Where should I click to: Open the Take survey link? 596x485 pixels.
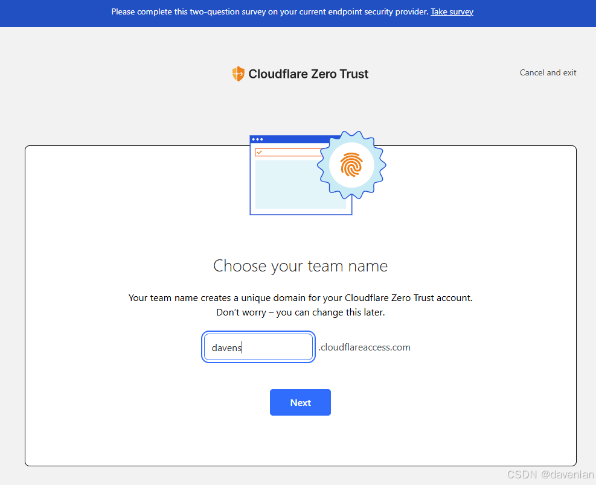coord(452,12)
